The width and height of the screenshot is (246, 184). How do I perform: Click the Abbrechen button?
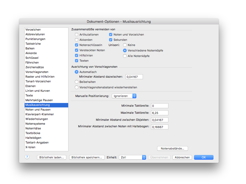tap(182, 157)
